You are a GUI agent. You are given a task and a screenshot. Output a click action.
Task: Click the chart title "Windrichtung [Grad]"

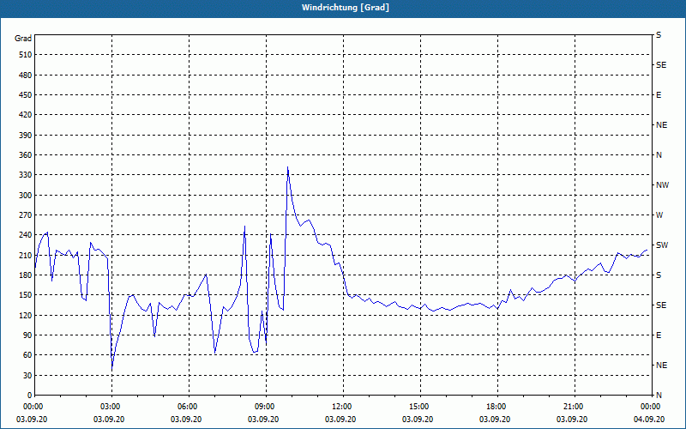click(346, 8)
